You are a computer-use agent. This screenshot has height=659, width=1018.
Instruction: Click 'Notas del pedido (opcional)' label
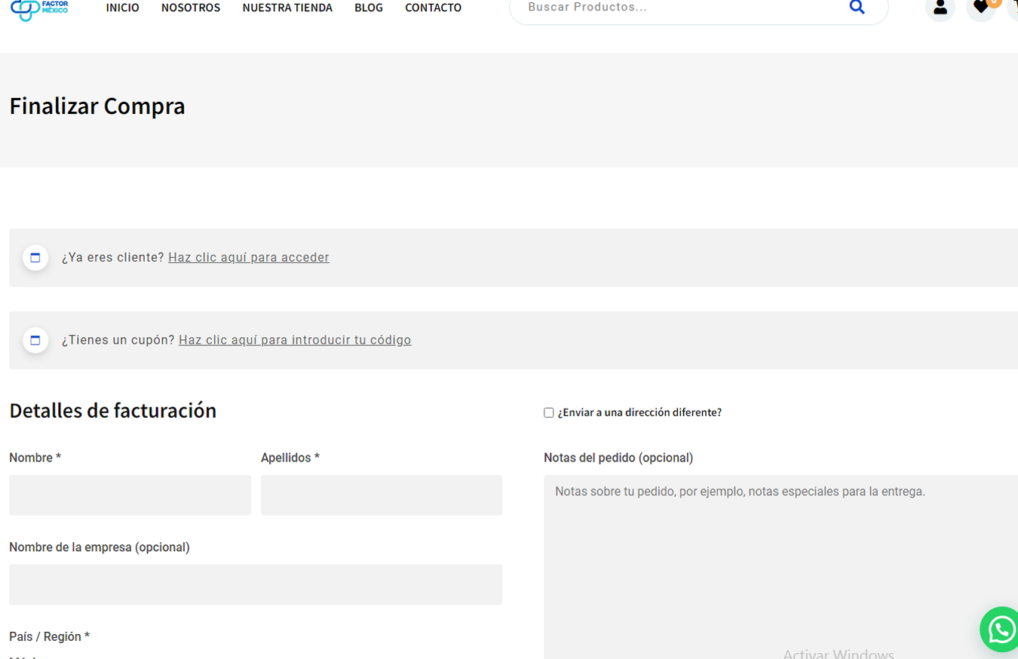[x=618, y=458]
